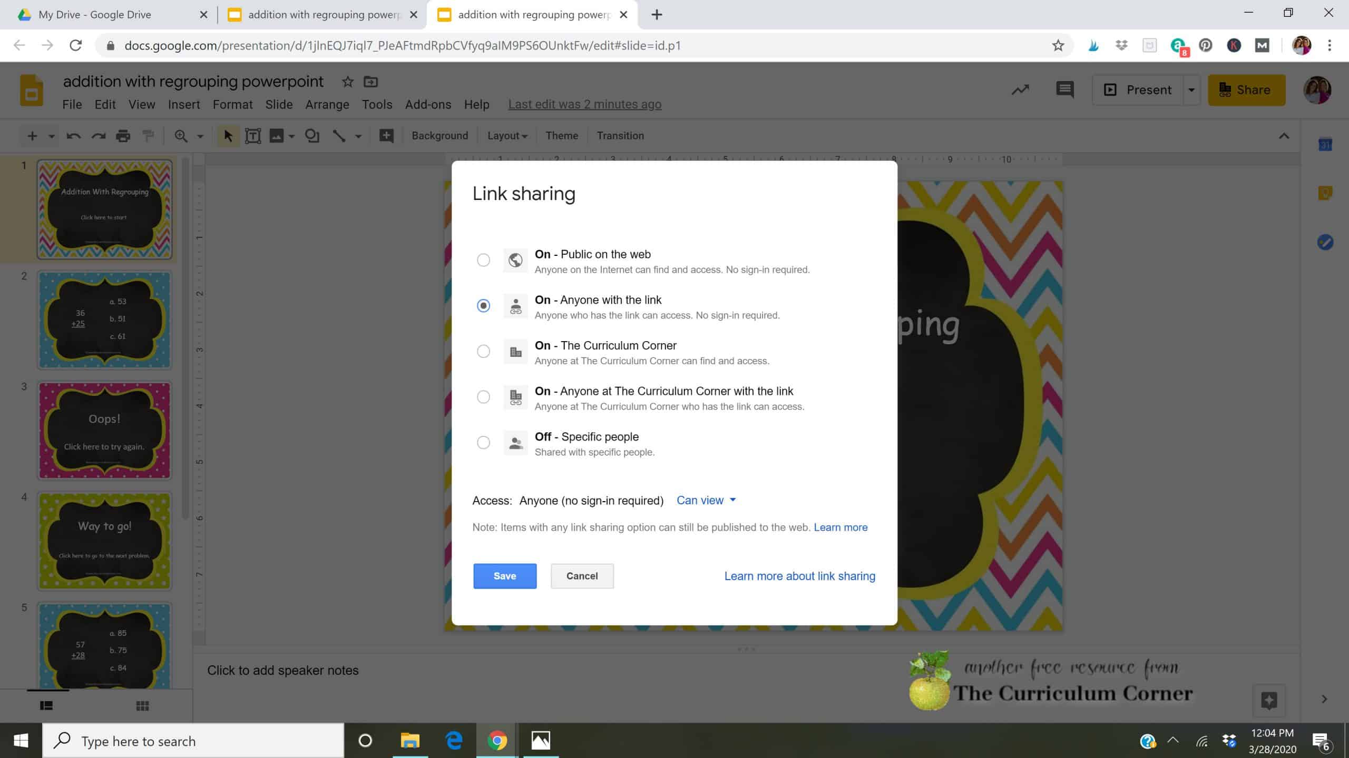The image size is (1349, 758).
Task: Expand the Present button dropdown arrow
Action: (1191, 90)
